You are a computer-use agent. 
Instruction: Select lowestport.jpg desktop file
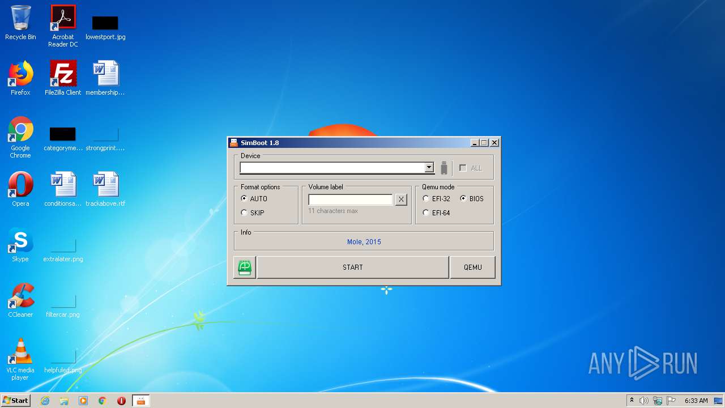(105, 27)
